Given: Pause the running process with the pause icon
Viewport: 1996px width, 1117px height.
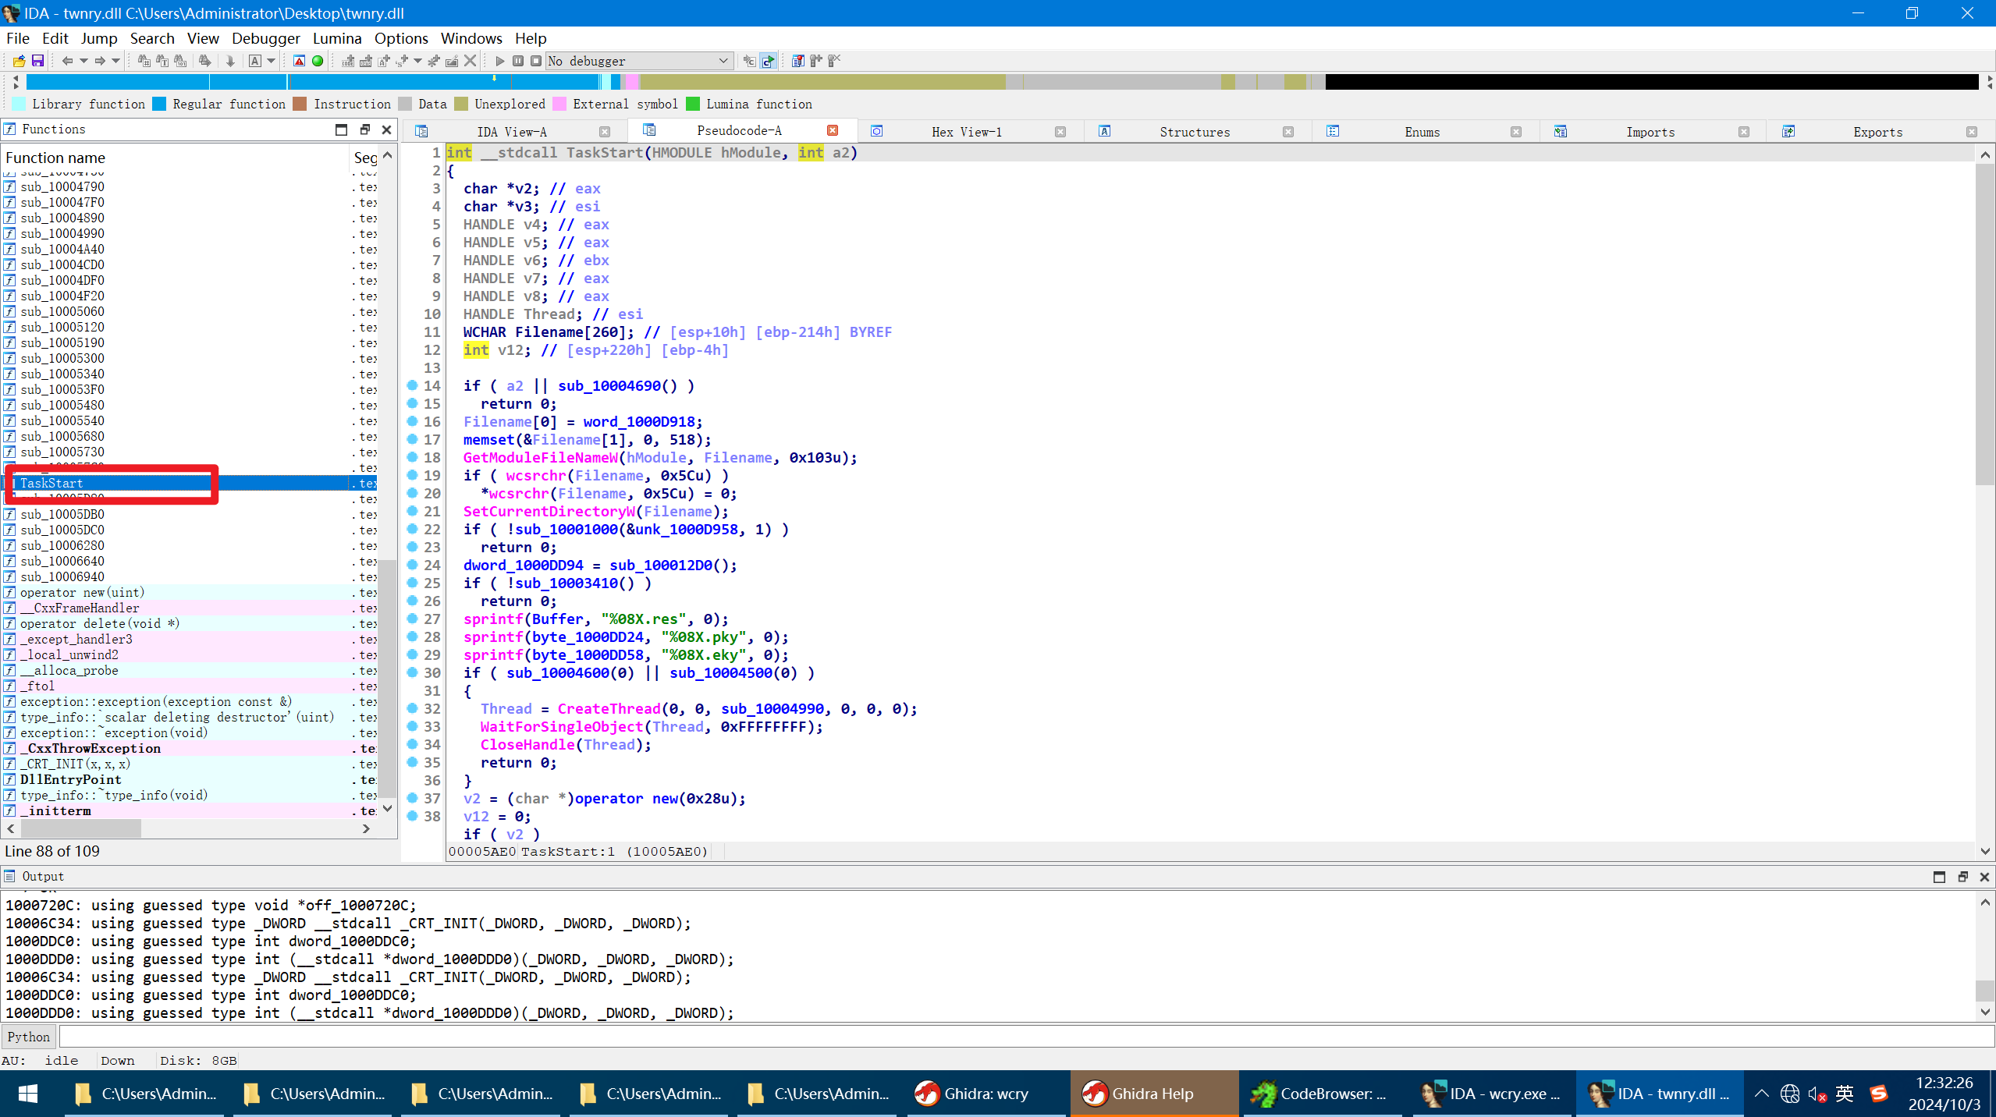Looking at the screenshot, I should 519,61.
